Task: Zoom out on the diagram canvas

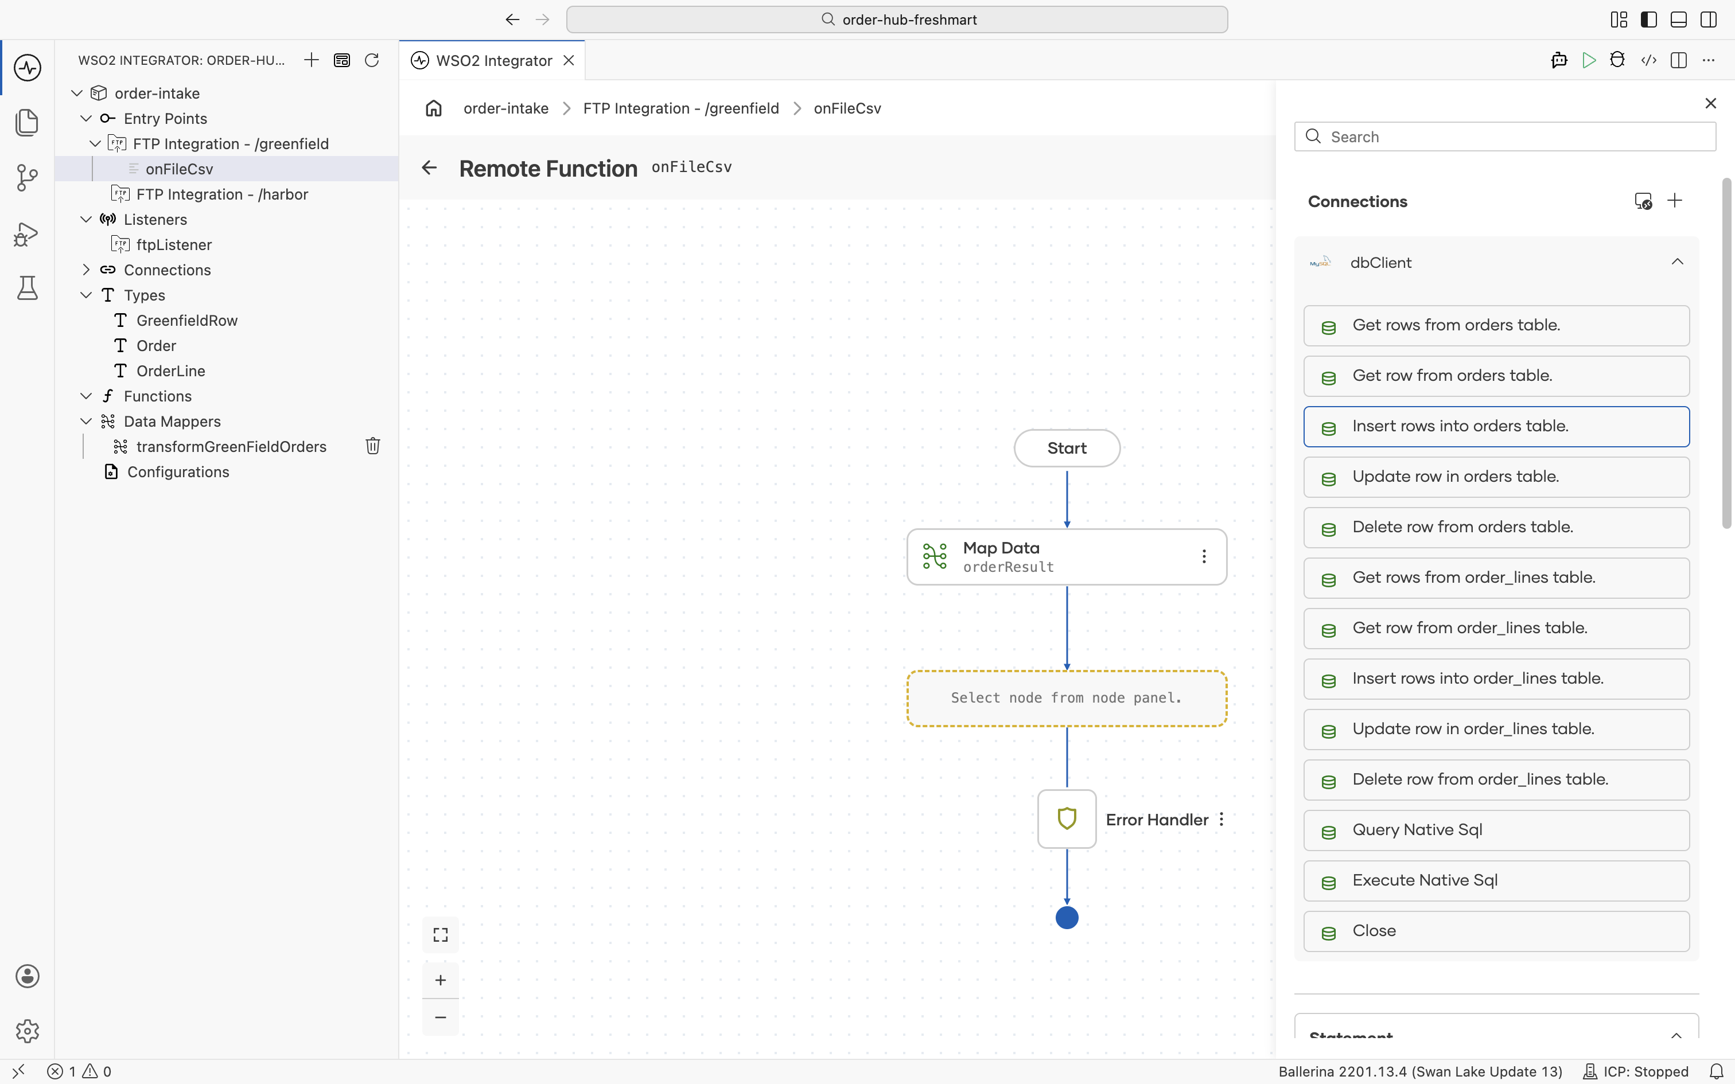Action: click(x=440, y=1017)
